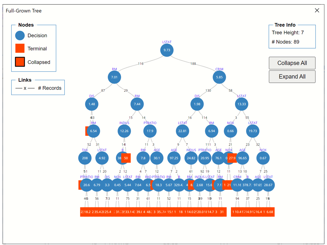The width and height of the screenshot is (327, 245).
Task: Select the RM 7.44 decision node
Action: [137, 104]
